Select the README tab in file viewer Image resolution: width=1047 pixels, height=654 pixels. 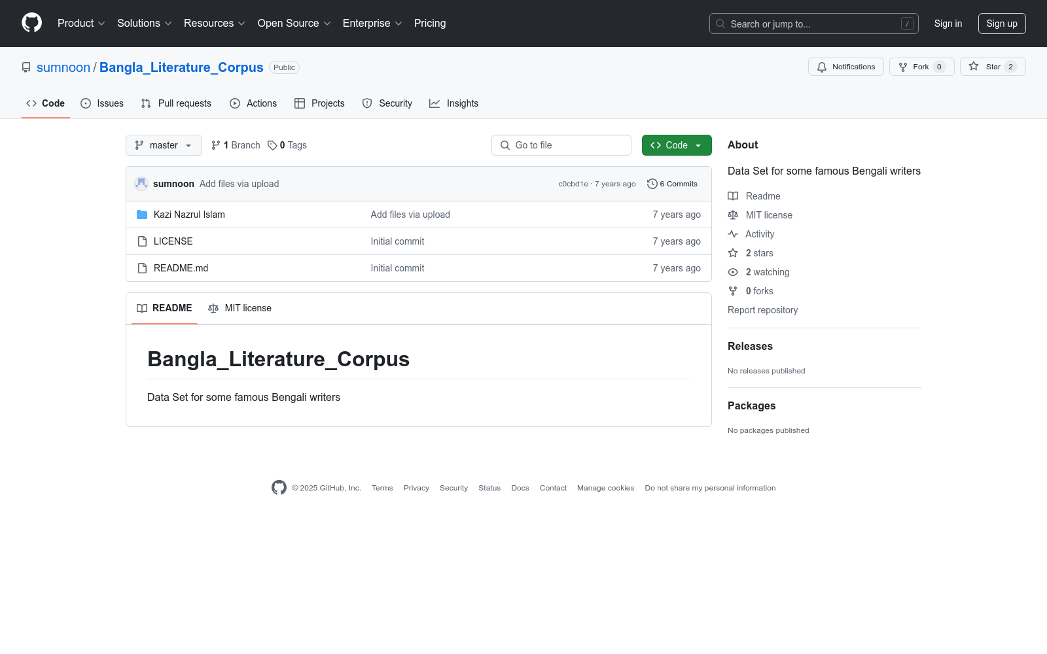pyautogui.click(x=164, y=308)
